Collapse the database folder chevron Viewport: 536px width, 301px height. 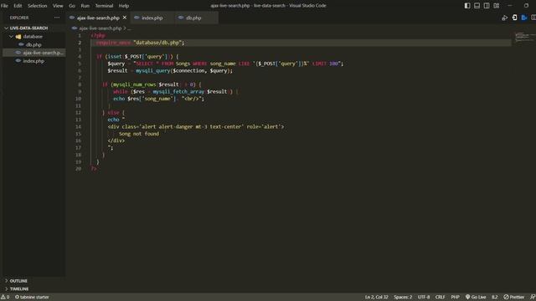[x=11, y=37]
